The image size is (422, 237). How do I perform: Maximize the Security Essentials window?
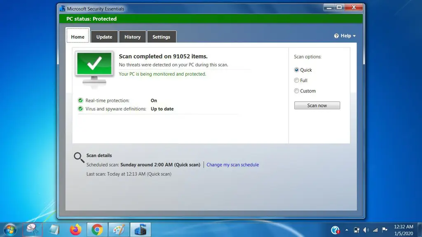pyautogui.click(x=339, y=7)
